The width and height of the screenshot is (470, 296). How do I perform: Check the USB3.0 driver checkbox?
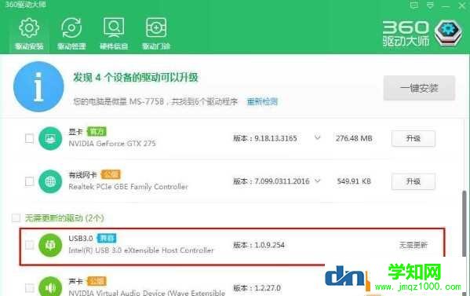tap(29, 245)
